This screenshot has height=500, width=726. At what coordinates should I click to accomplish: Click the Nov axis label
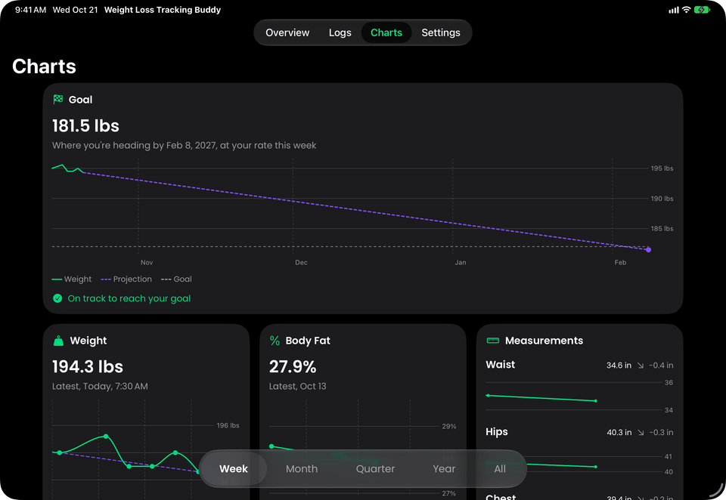pyautogui.click(x=147, y=262)
